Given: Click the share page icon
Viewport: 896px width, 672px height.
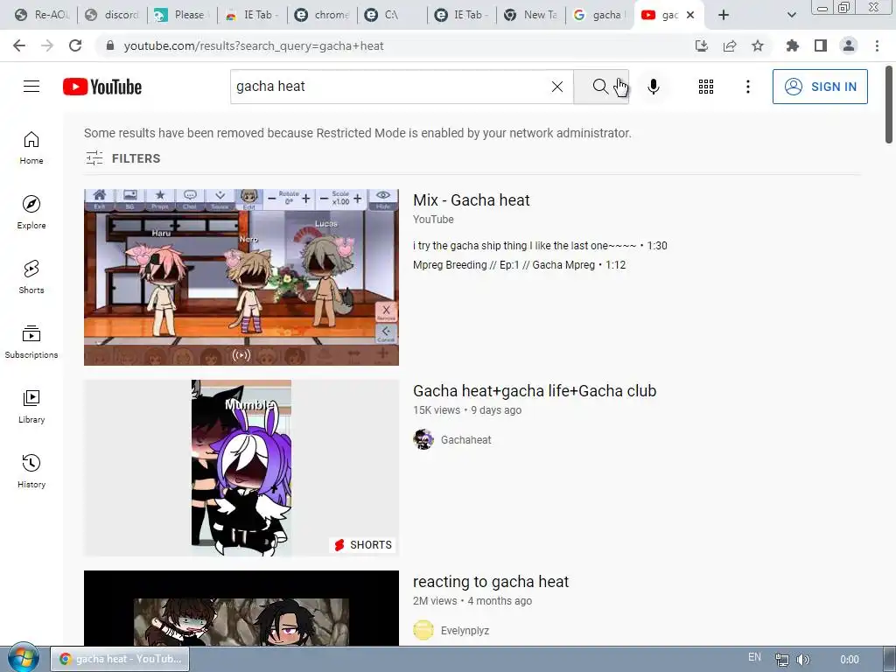Looking at the screenshot, I should (730, 45).
